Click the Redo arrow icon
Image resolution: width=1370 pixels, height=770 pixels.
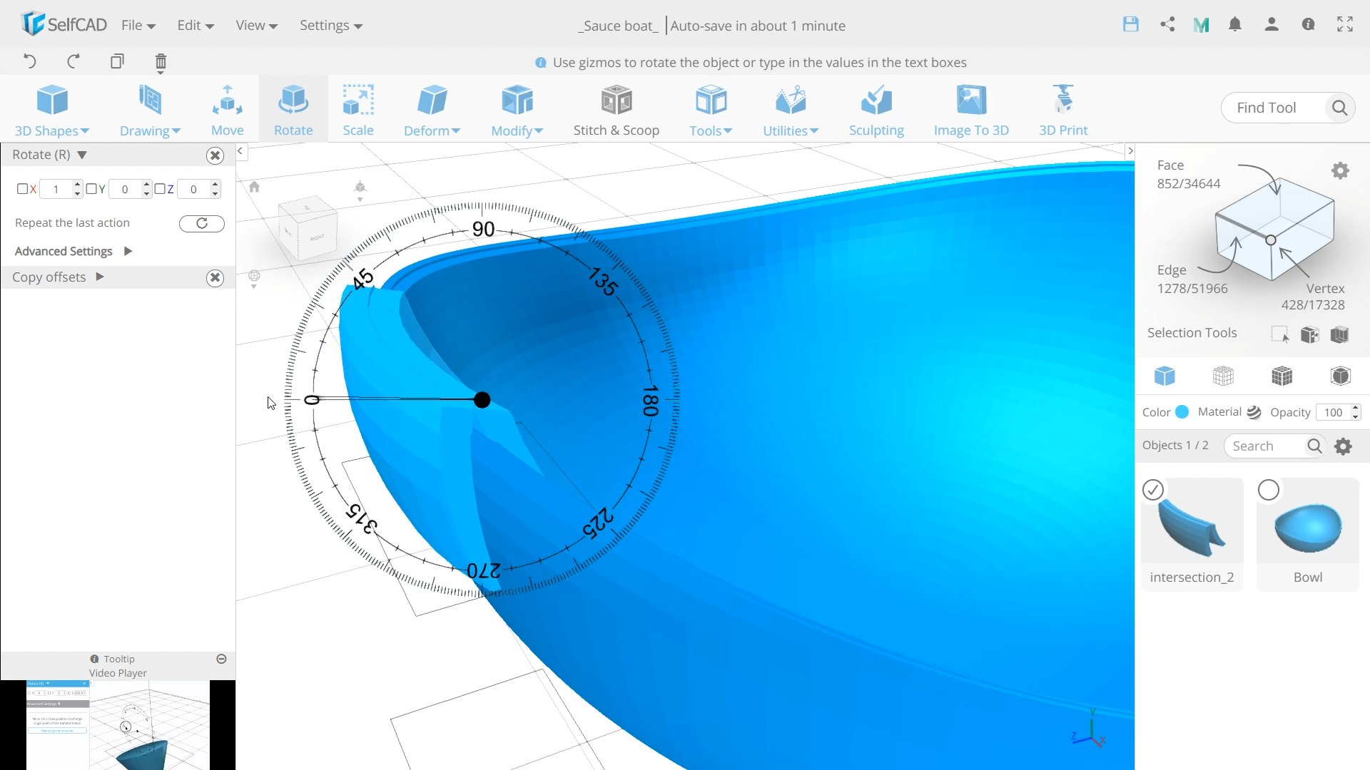[x=73, y=61]
